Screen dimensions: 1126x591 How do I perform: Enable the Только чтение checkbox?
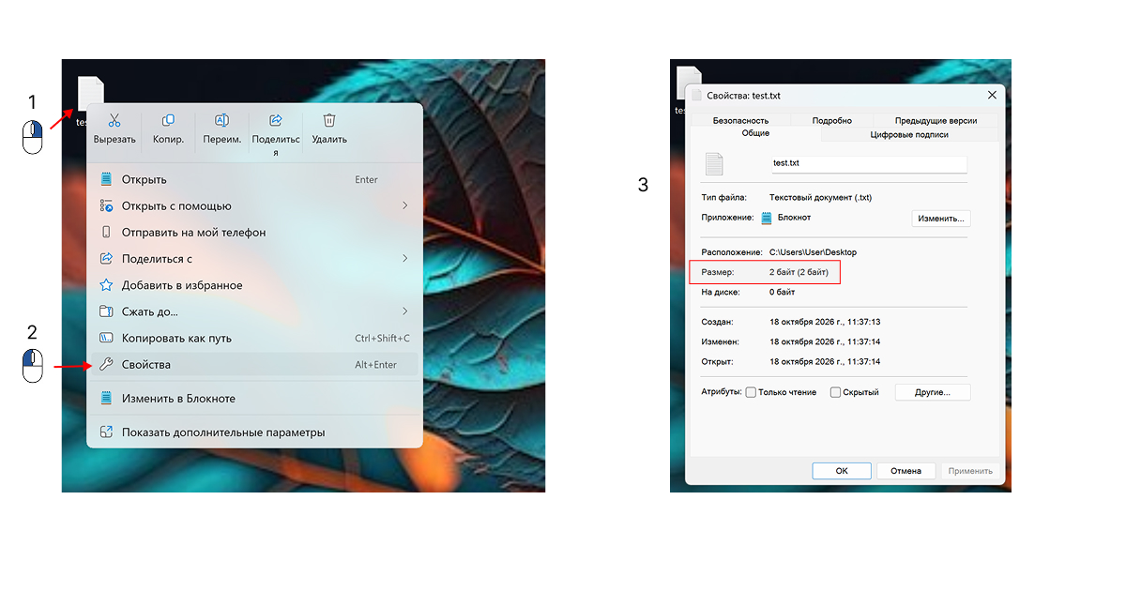click(751, 392)
